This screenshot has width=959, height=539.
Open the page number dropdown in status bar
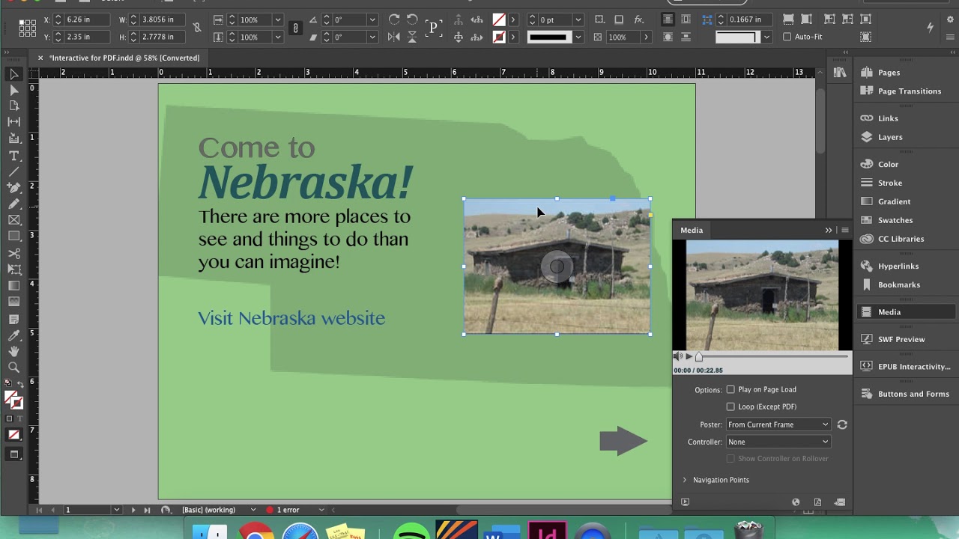117,510
